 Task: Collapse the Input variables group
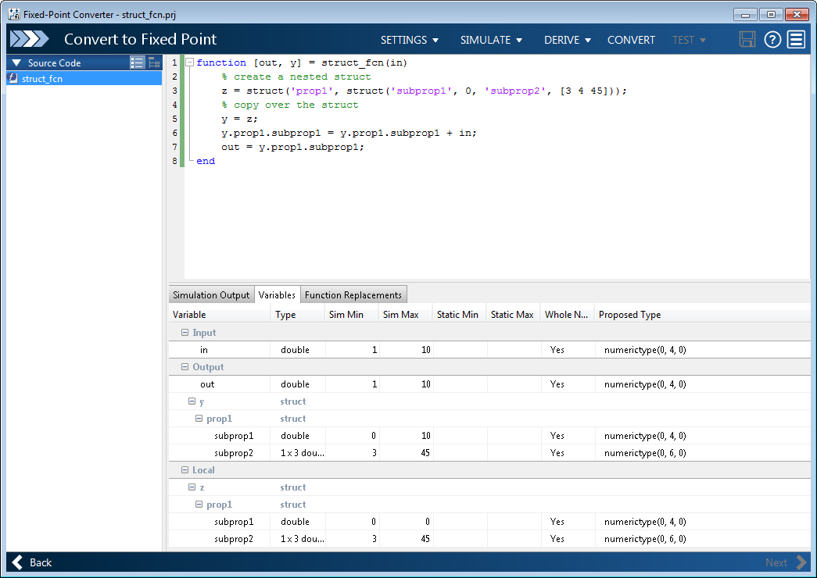click(185, 333)
